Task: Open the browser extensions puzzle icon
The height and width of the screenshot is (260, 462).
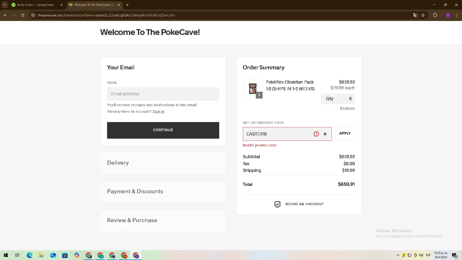Action: pyautogui.click(x=435, y=15)
